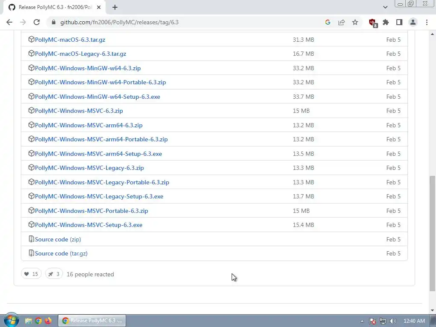Toggle the heart reaction showing 15
The height and width of the screenshot is (327, 436).
[31, 274]
